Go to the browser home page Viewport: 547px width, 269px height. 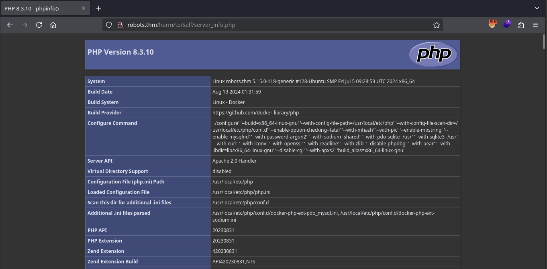tap(53, 25)
